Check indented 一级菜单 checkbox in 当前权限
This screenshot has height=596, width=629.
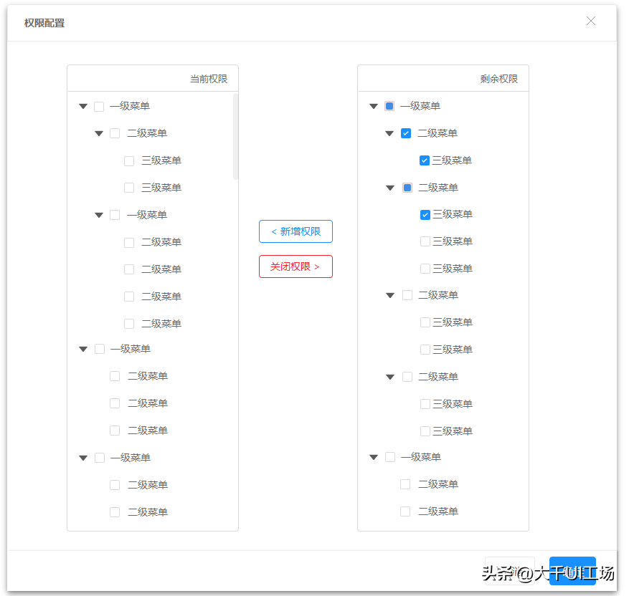pyautogui.click(x=115, y=215)
